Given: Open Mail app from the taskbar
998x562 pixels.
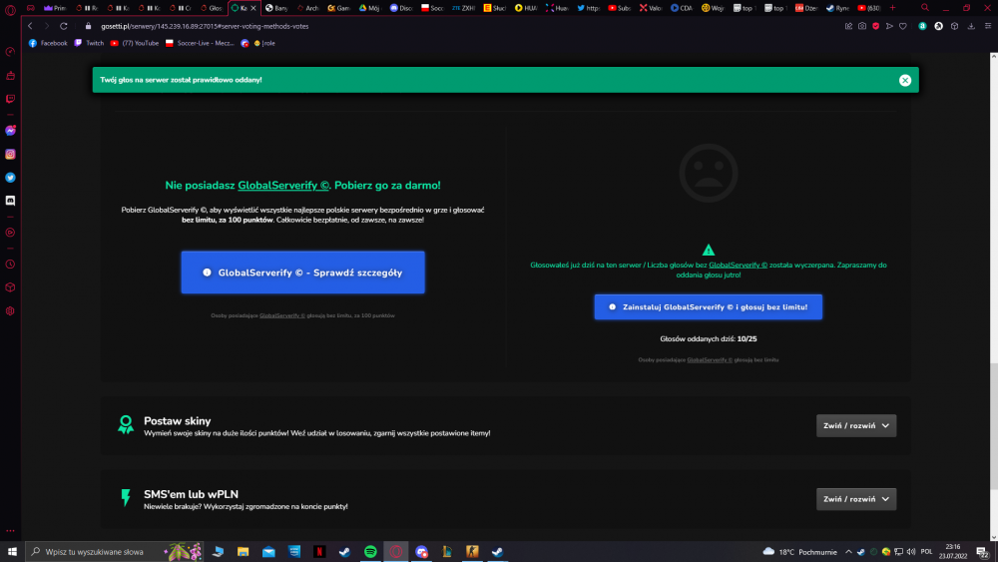Looking at the screenshot, I should click(268, 552).
